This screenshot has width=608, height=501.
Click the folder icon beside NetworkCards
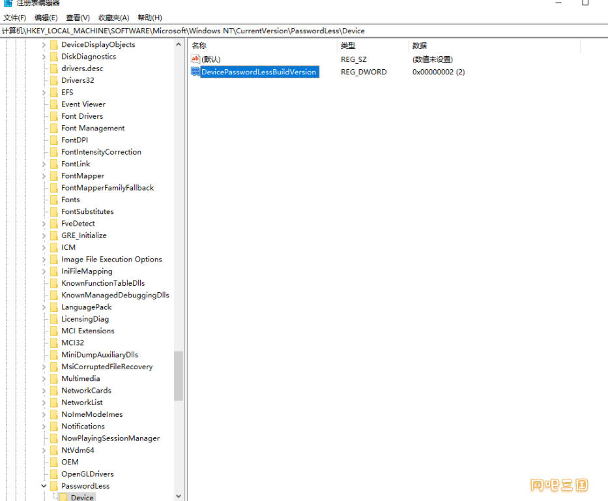coord(53,391)
